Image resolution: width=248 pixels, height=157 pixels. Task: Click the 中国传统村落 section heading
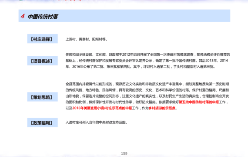coord(43,17)
